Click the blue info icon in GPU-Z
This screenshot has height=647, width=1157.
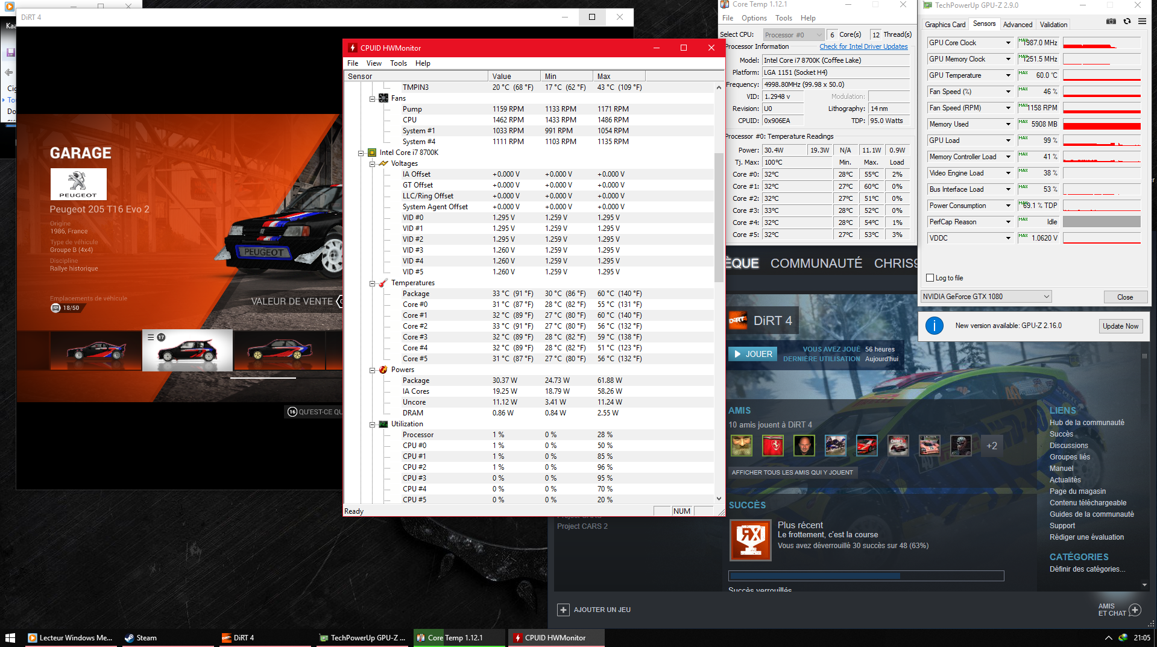click(x=934, y=326)
